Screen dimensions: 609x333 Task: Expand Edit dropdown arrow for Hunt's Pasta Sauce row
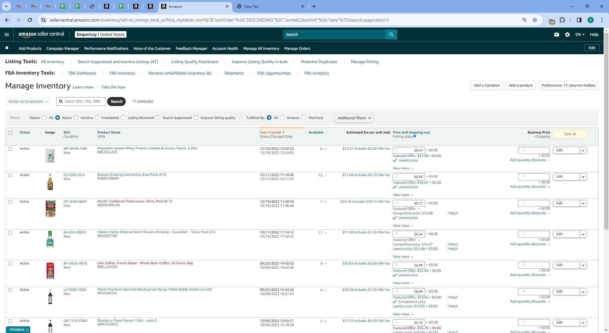(x=583, y=203)
